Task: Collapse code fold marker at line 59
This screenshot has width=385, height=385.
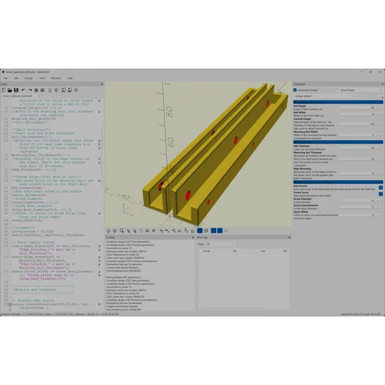Action: (10, 304)
